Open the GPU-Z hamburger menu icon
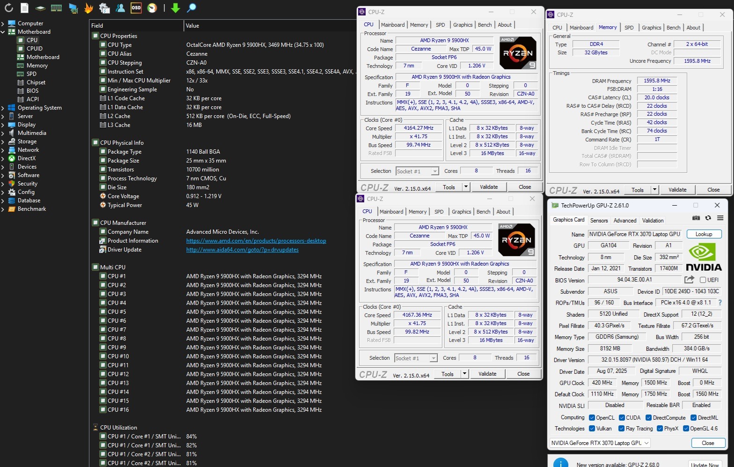The image size is (734, 467). 720,218
